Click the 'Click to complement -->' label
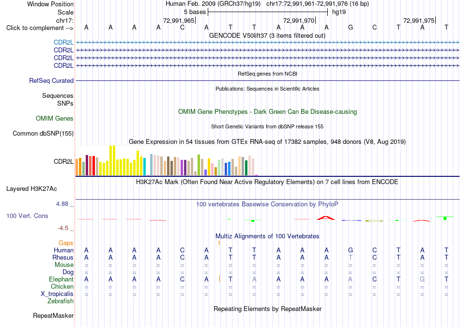The height and width of the screenshot is (327, 460). 40,28
